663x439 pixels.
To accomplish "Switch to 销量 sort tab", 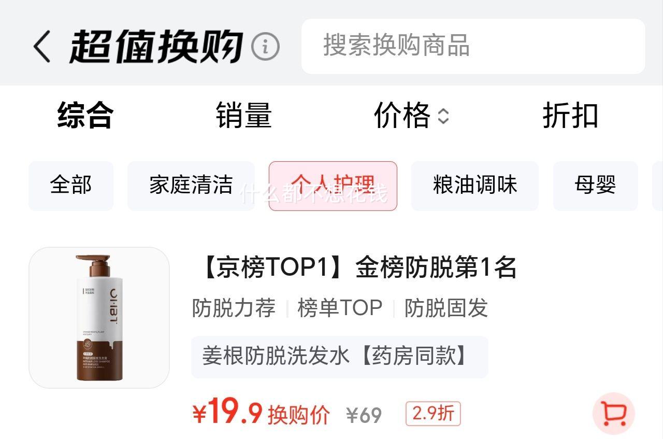I will 244,116.
